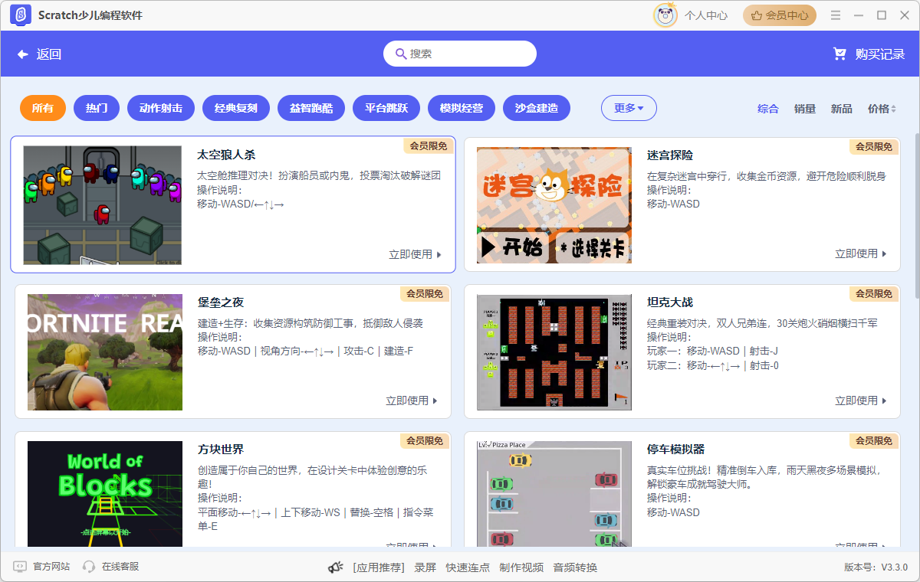Image resolution: width=920 pixels, height=582 pixels.
Task: Open 坦克大战 game thumbnail
Action: 554,351
